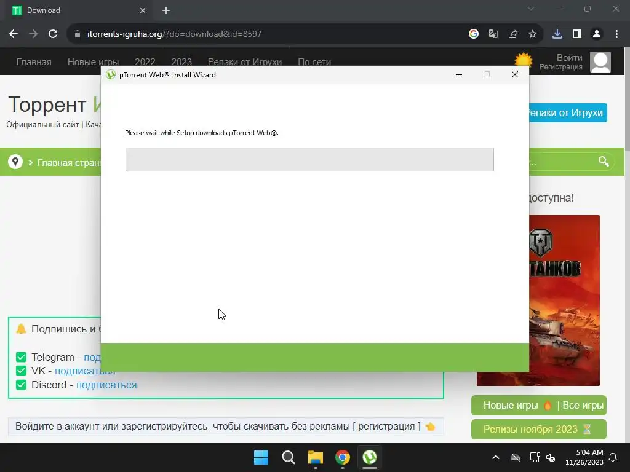Reload the page with the refresh icon
630x472 pixels.
pos(53,34)
